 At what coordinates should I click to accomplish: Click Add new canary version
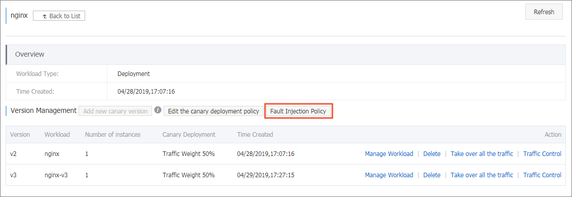tap(116, 111)
